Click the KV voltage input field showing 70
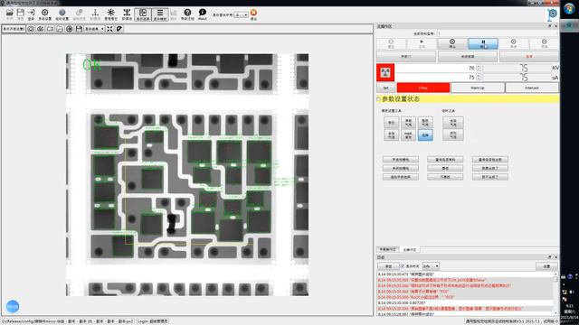Image resolution: width=579 pixels, height=325 pixels. 435,69
